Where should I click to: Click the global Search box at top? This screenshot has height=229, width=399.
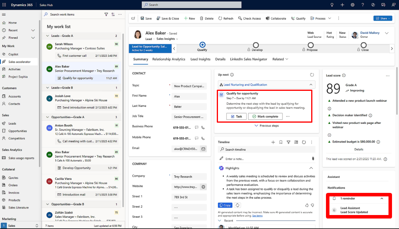pyautogui.click(x=192, y=5)
